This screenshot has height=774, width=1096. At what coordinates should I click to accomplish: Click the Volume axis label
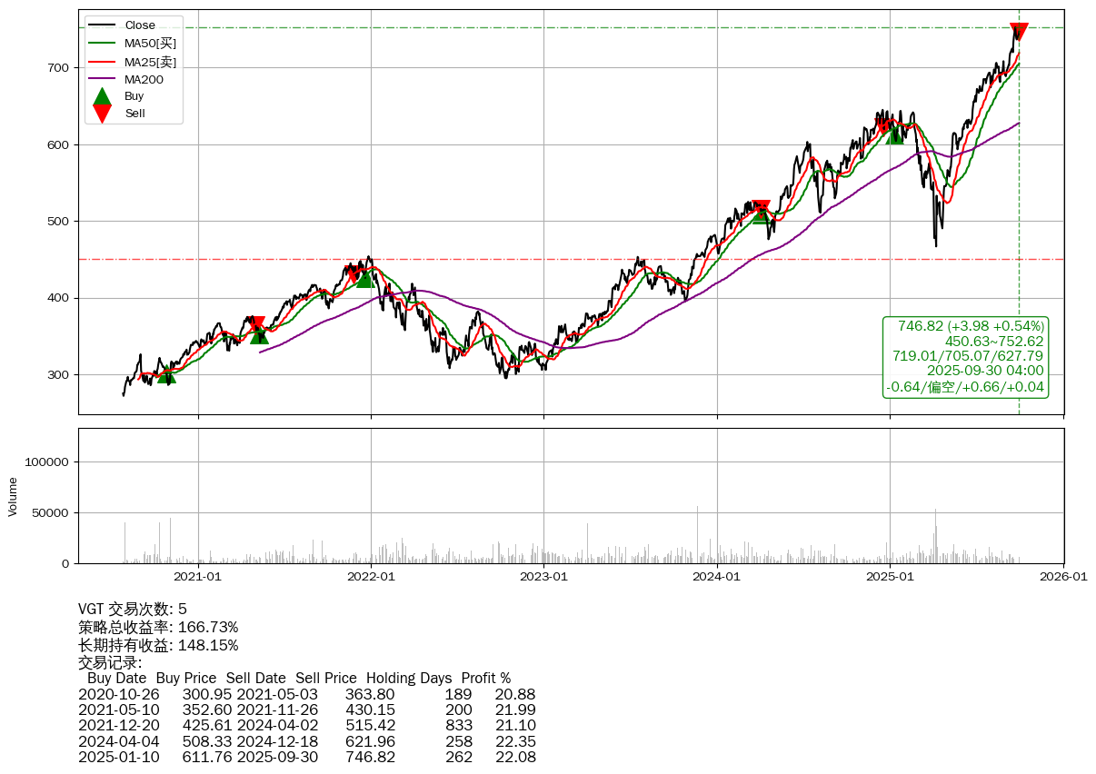click(x=13, y=497)
